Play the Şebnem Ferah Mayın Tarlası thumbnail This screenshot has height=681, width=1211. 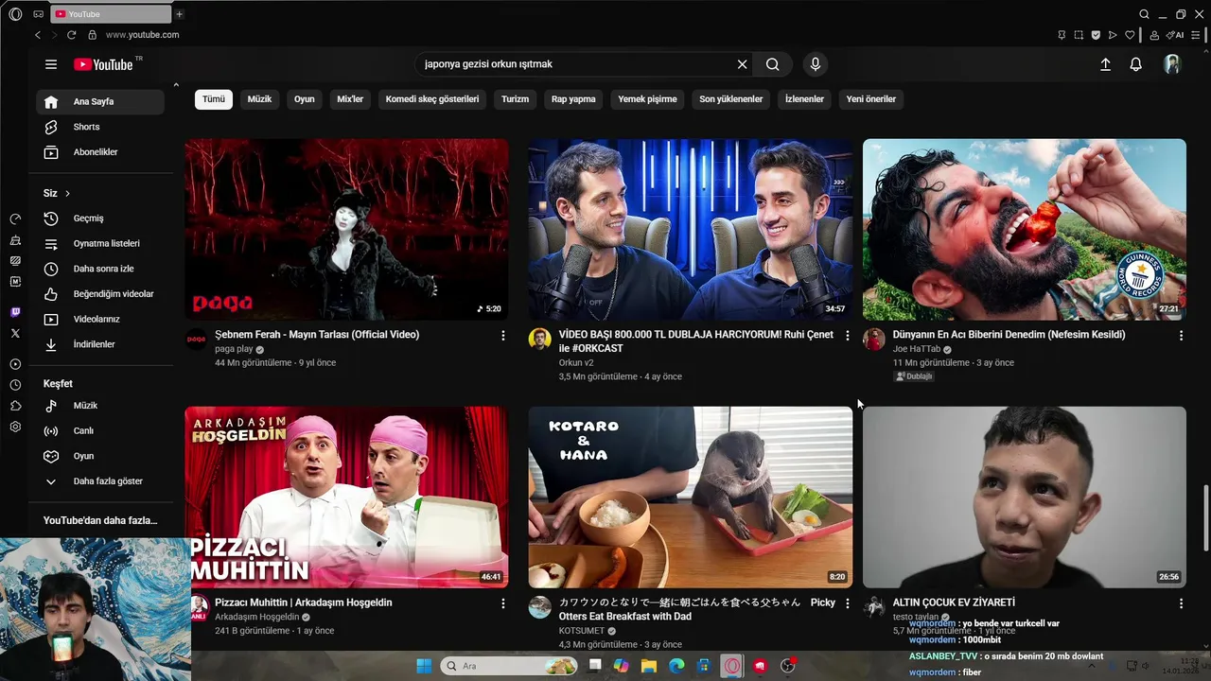tap(346, 230)
